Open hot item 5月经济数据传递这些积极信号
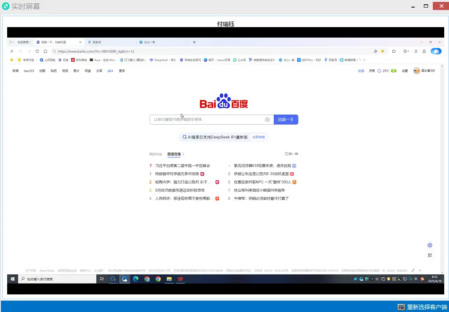This screenshot has height=312, width=449. 180,190
